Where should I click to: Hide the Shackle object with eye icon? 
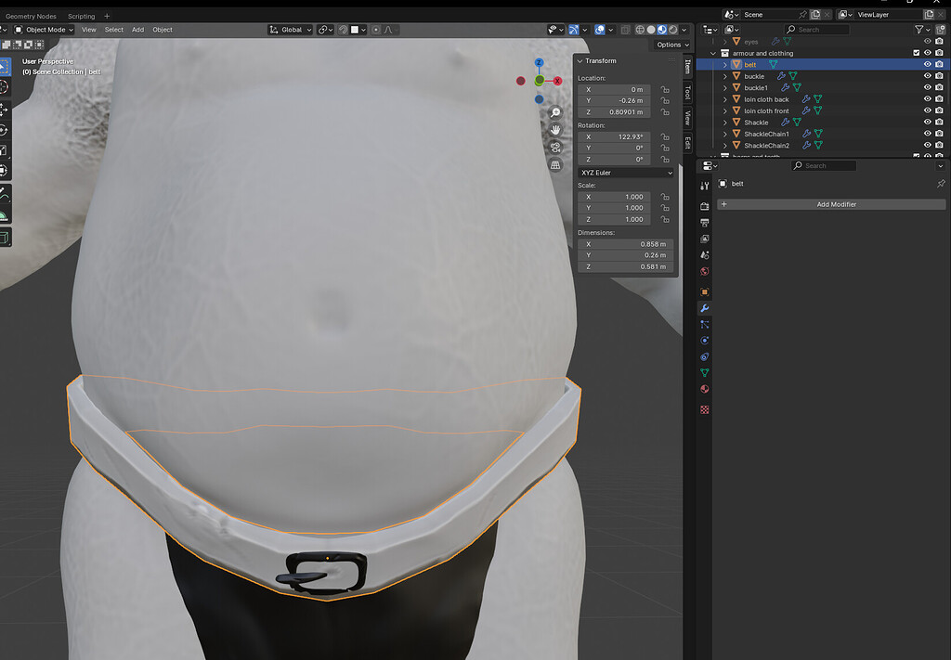pos(927,123)
